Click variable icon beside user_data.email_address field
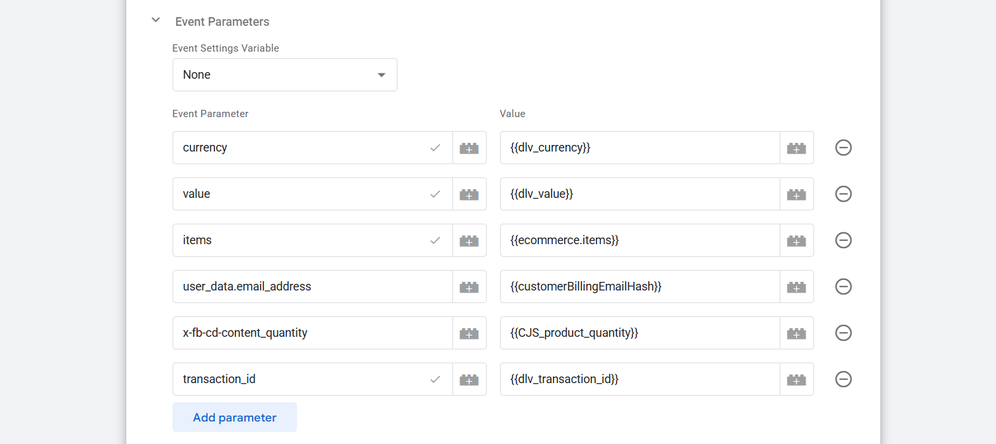This screenshot has height=444, width=996. (x=469, y=287)
